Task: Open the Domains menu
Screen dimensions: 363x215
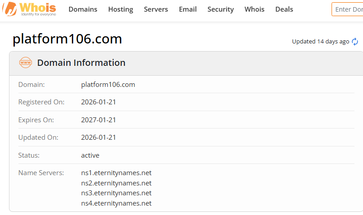Action: 83,9
